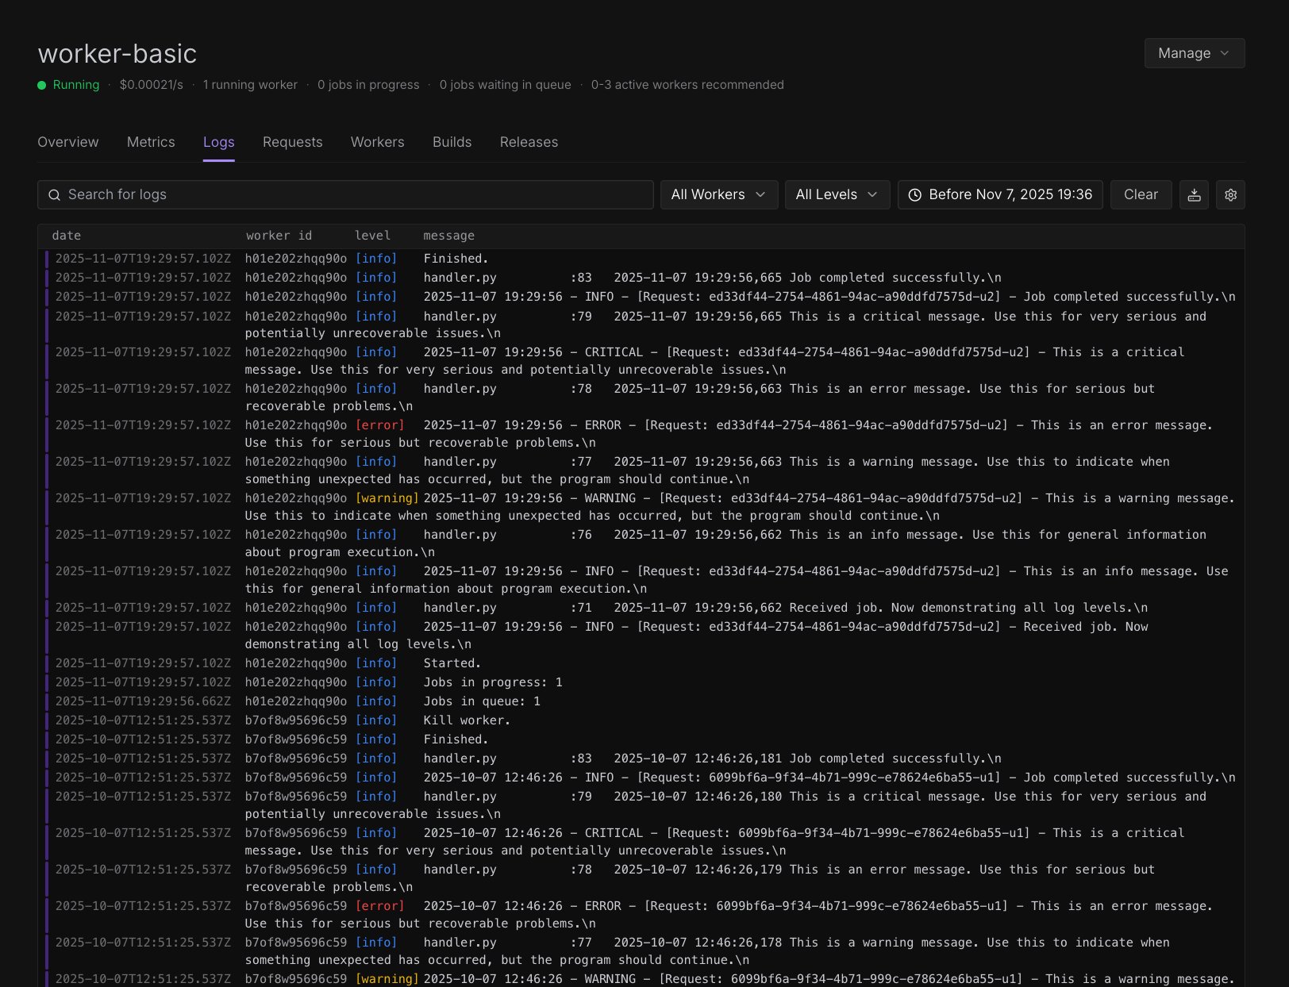Click the 1 running worker text
This screenshot has width=1289, height=987.
(x=250, y=85)
